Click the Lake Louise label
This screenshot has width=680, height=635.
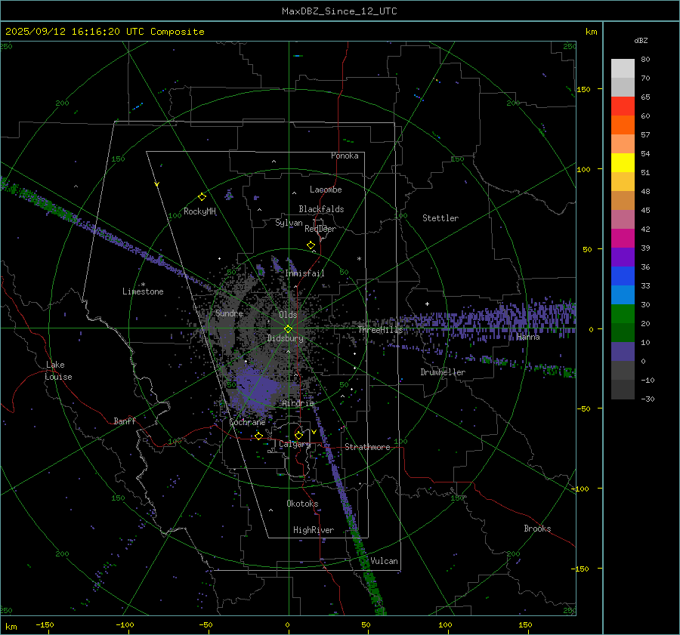pos(58,371)
